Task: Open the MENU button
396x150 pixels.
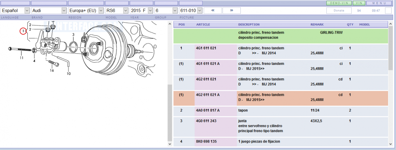Action: 379,3
